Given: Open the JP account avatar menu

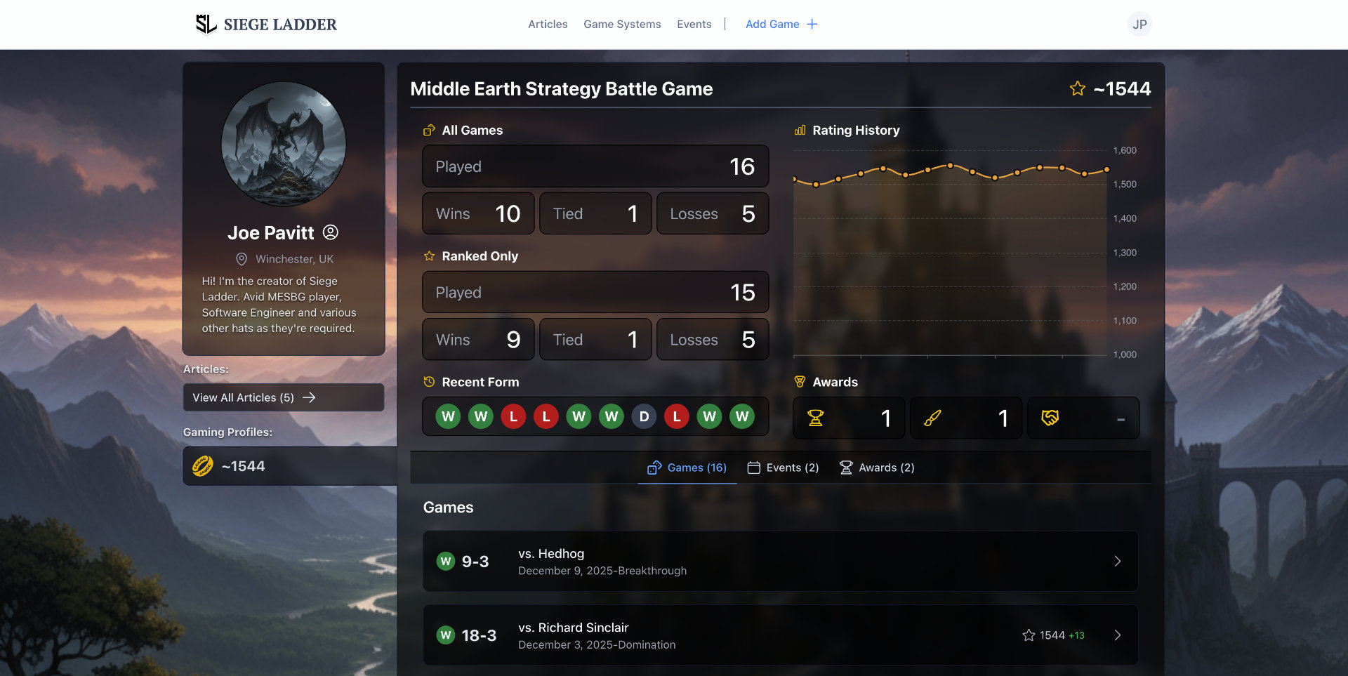Looking at the screenshot, I should [1139, 24].
